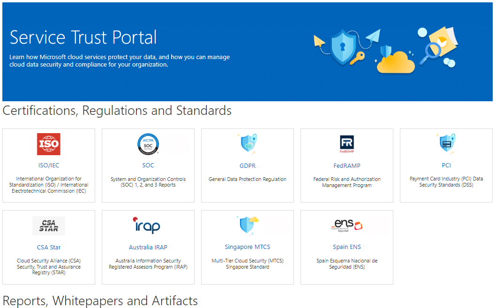Click the Spain ENS logo icon
This screenshot has height=308, width=496.
(x=347, y=225)
